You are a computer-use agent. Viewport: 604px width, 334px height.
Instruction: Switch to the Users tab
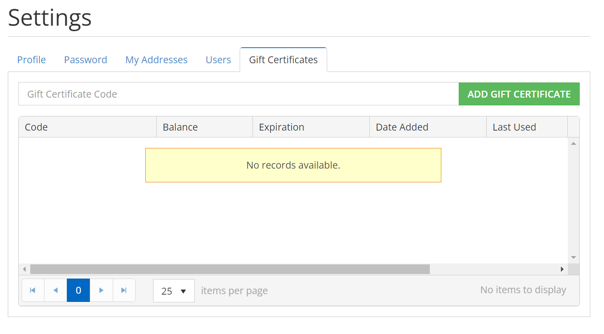click(x=218, y=60)
